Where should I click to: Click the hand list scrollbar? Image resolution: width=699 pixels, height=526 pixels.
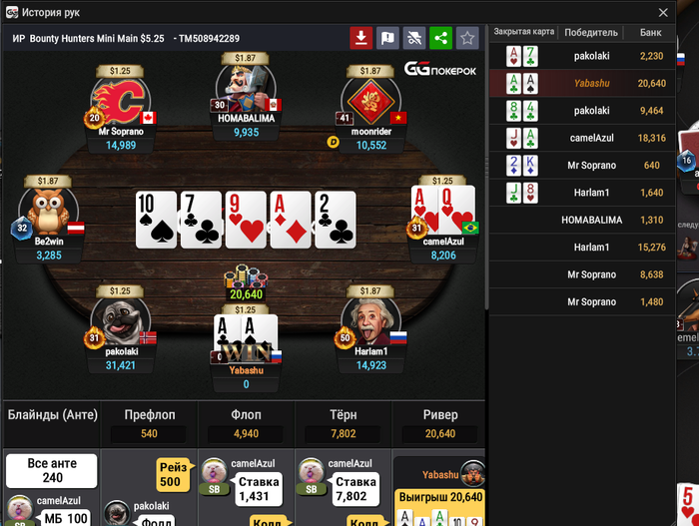[487, 170]
